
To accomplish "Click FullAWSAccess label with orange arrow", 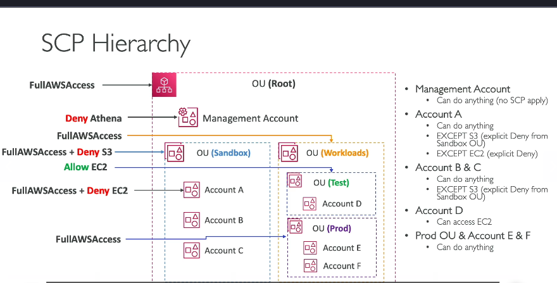I will pos(89,136).
